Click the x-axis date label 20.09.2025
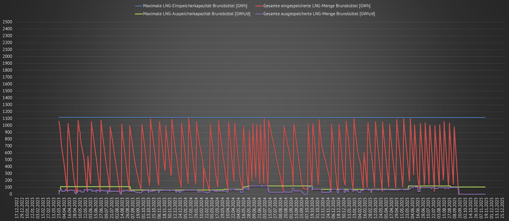 tap(460, 207)
